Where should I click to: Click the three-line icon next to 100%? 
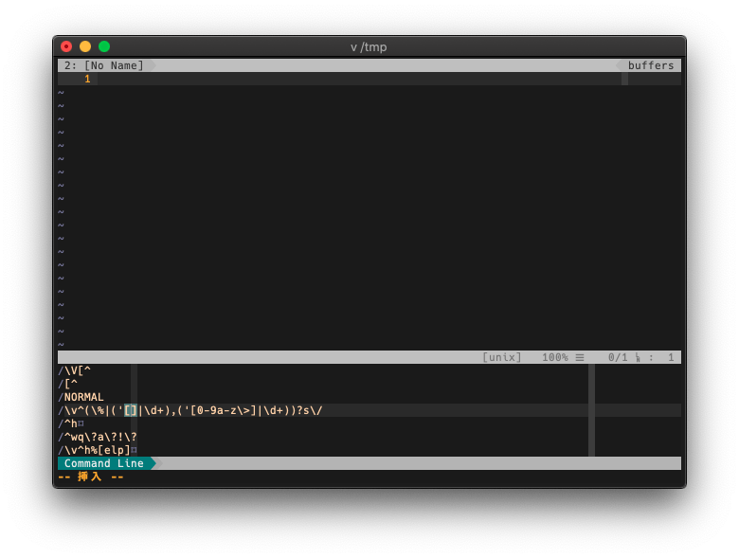(580, 358)
